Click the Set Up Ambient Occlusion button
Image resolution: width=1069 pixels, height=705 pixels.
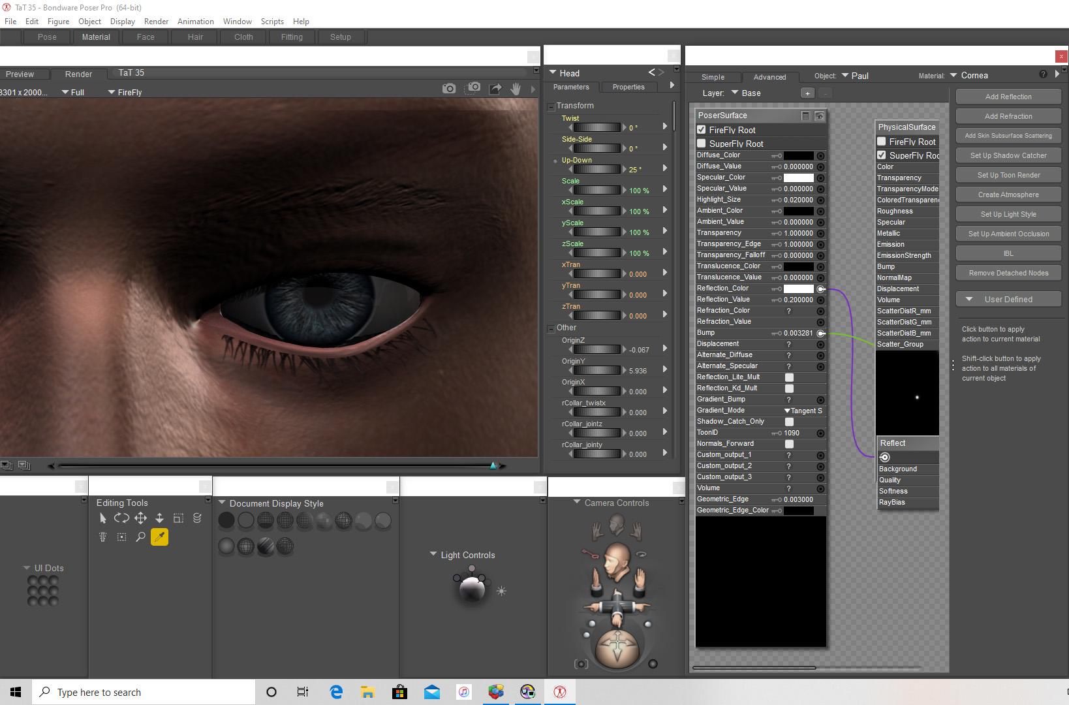pos(1008,234)
